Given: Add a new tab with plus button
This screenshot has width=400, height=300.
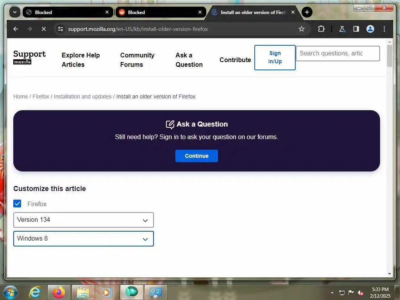Looking at the screenshot, I should [x=307, y=12].
